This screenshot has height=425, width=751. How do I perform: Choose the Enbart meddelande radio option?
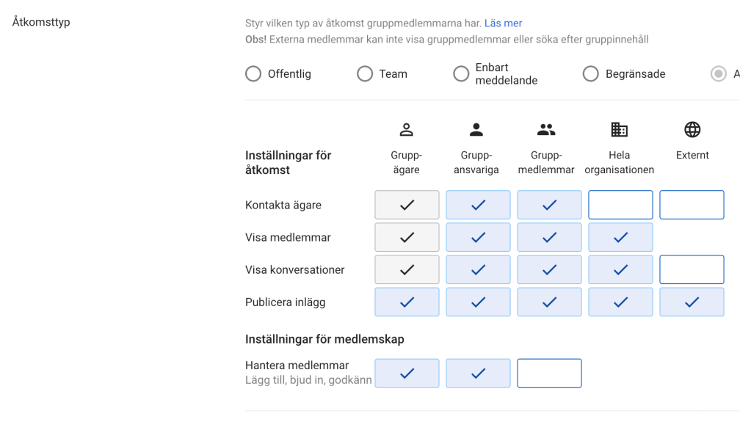point(461,74)
